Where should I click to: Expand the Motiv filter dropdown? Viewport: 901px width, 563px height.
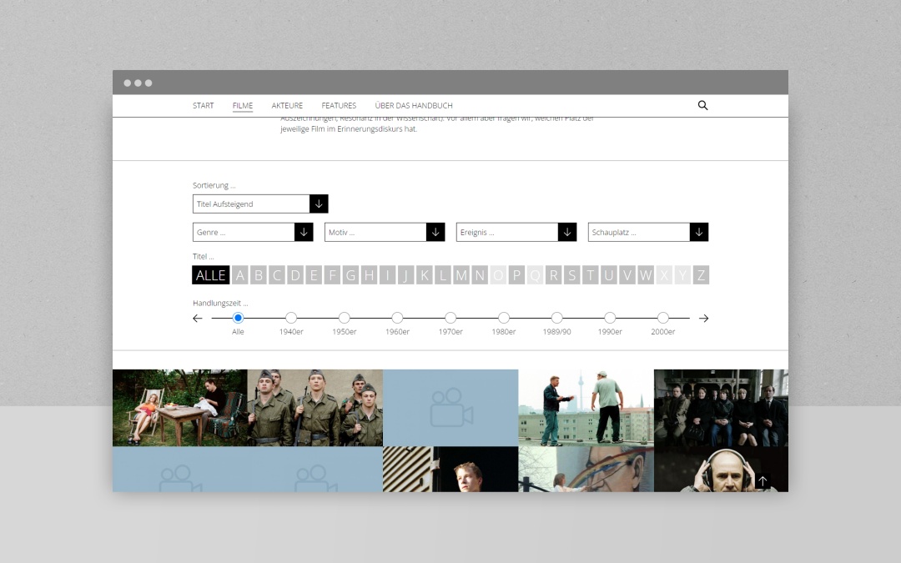385,232
